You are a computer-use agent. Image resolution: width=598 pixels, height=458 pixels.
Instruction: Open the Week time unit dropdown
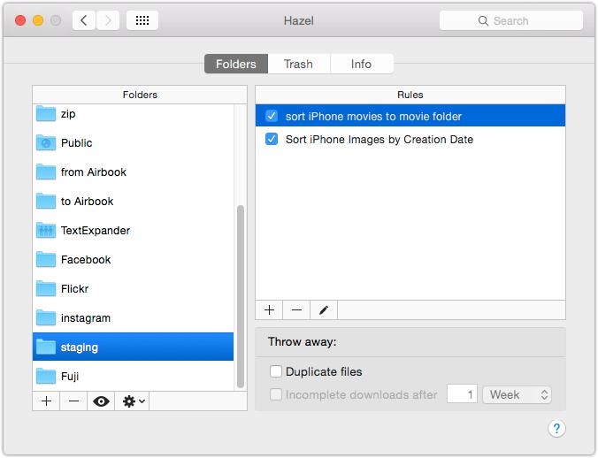517,394
